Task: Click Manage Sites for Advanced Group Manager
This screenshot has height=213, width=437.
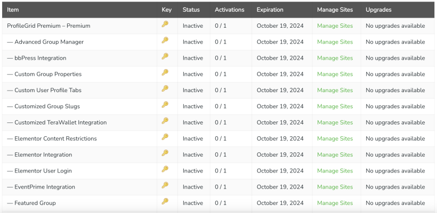Action: [x=335, y=42]
